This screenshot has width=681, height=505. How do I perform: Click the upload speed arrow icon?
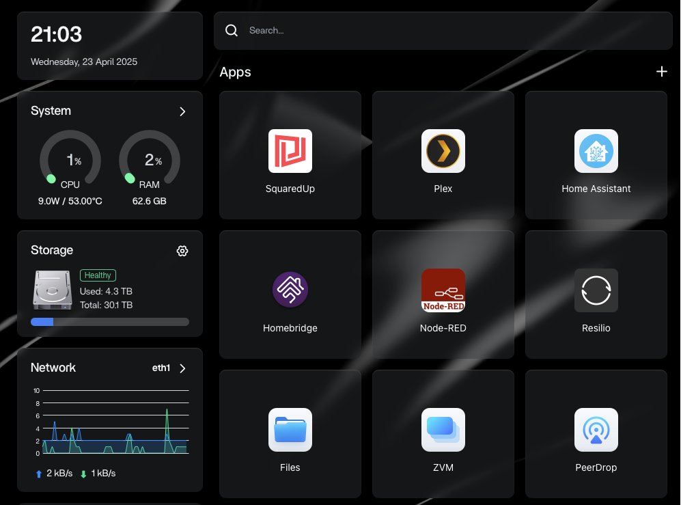[x=39, y=474]
